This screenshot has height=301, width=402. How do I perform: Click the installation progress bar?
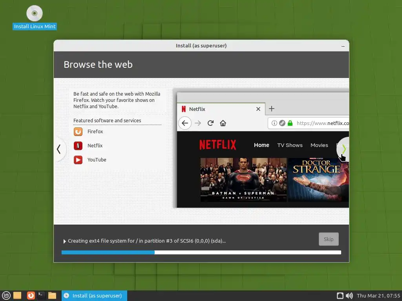[201, 252]
